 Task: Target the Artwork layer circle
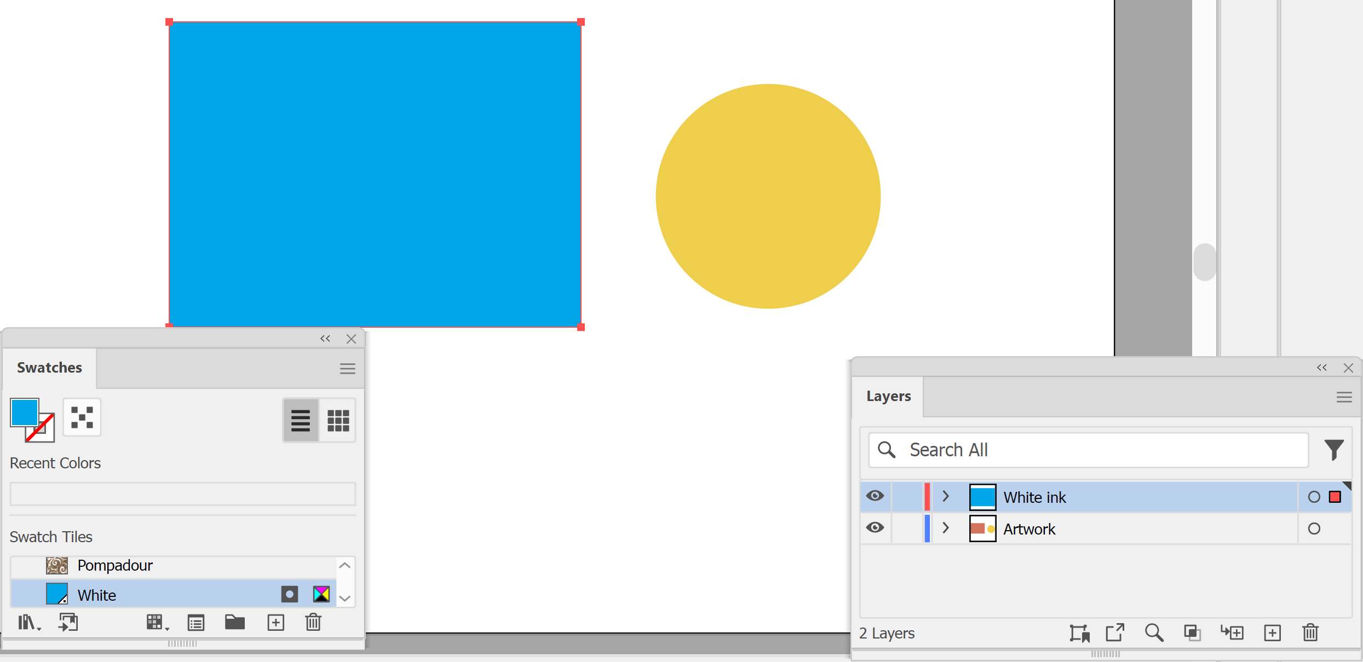click(x=1314, y=529)
